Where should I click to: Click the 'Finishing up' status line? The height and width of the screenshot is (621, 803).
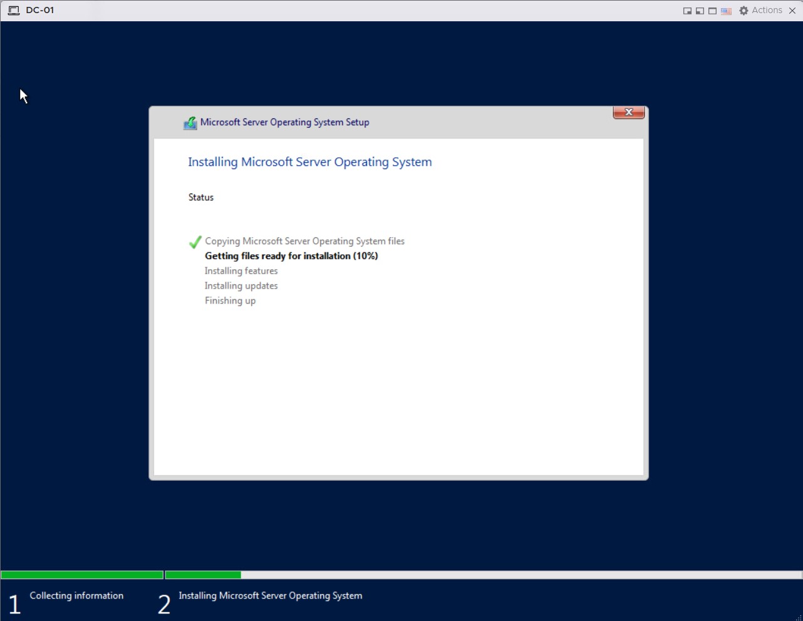click(x=230, y=301)
